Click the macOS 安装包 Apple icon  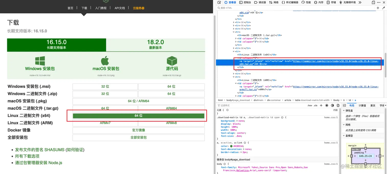[105, 61]
